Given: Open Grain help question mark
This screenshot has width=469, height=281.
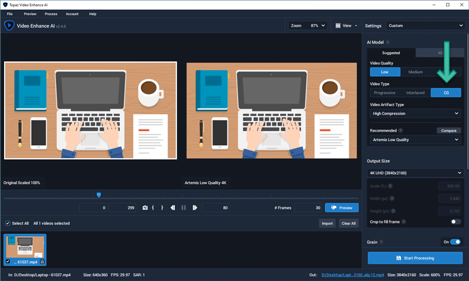Looking at the screenshot, I should pos(382,242).
